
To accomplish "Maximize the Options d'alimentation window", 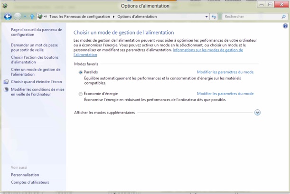I will tap(270, 5).
